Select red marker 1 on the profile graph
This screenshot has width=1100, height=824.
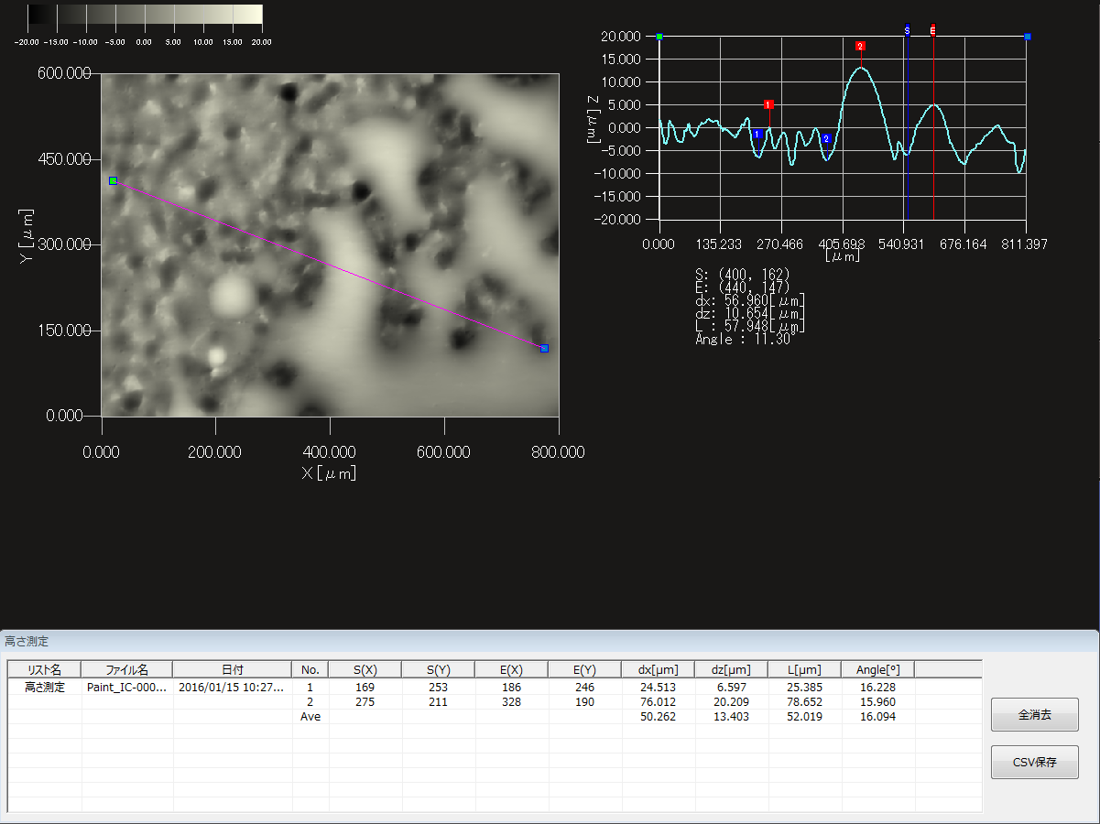pyautogui.click(x=768, y=105)
